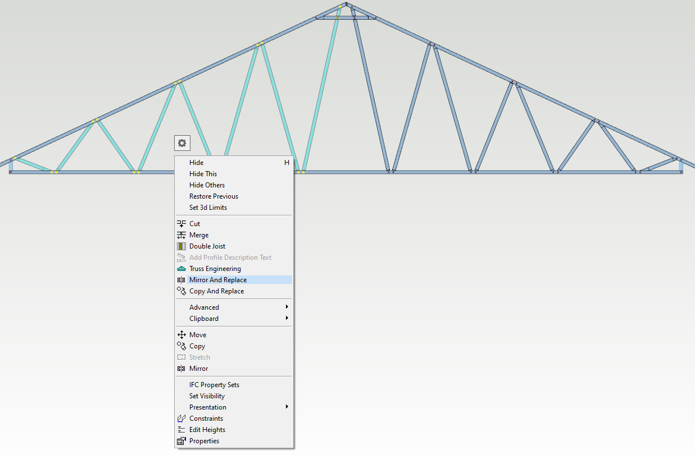Click Restore Previous menu entry
Image resolution: width=695 pixels, height=455 pixels.
tap(214, 196)
